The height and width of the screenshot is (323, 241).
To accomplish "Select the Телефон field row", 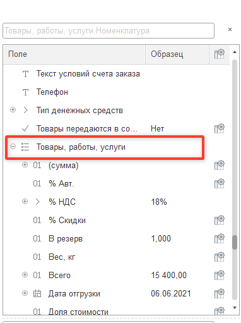I will [117, 92].
